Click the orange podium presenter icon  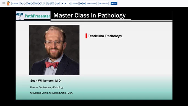(x=8, y=3)
